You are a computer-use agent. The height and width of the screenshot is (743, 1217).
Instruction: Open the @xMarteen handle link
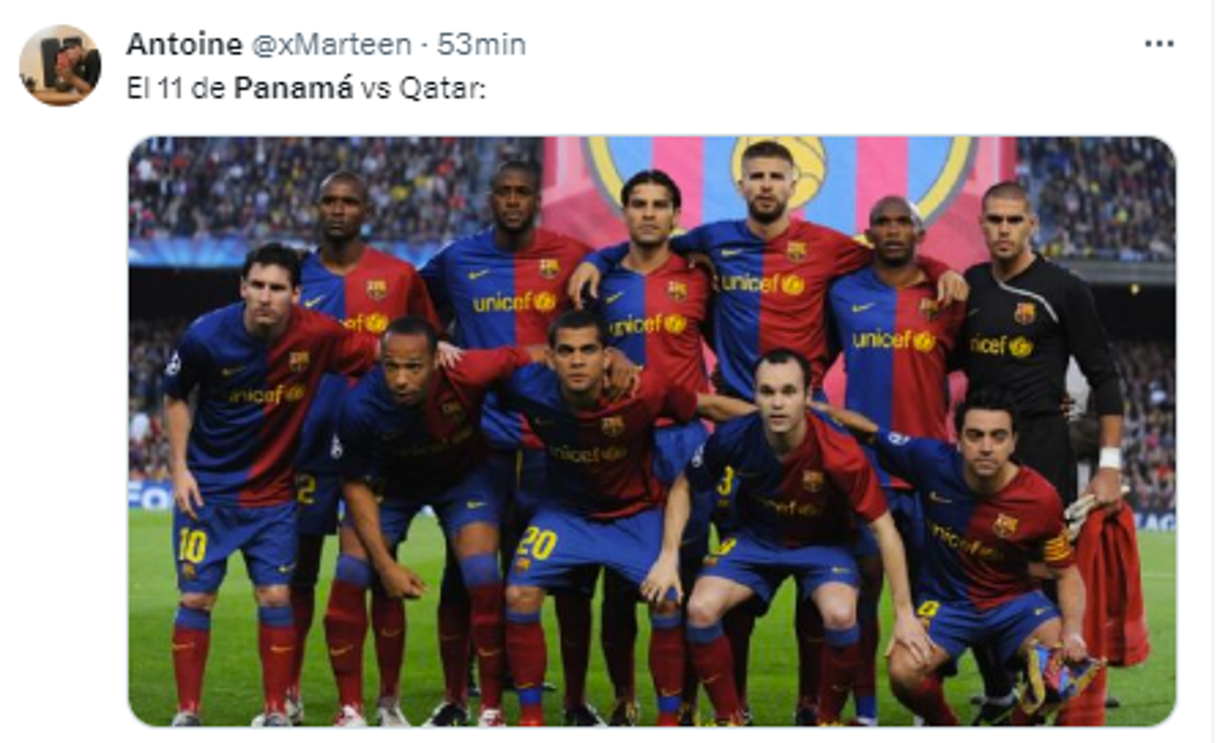click(331, 45)
